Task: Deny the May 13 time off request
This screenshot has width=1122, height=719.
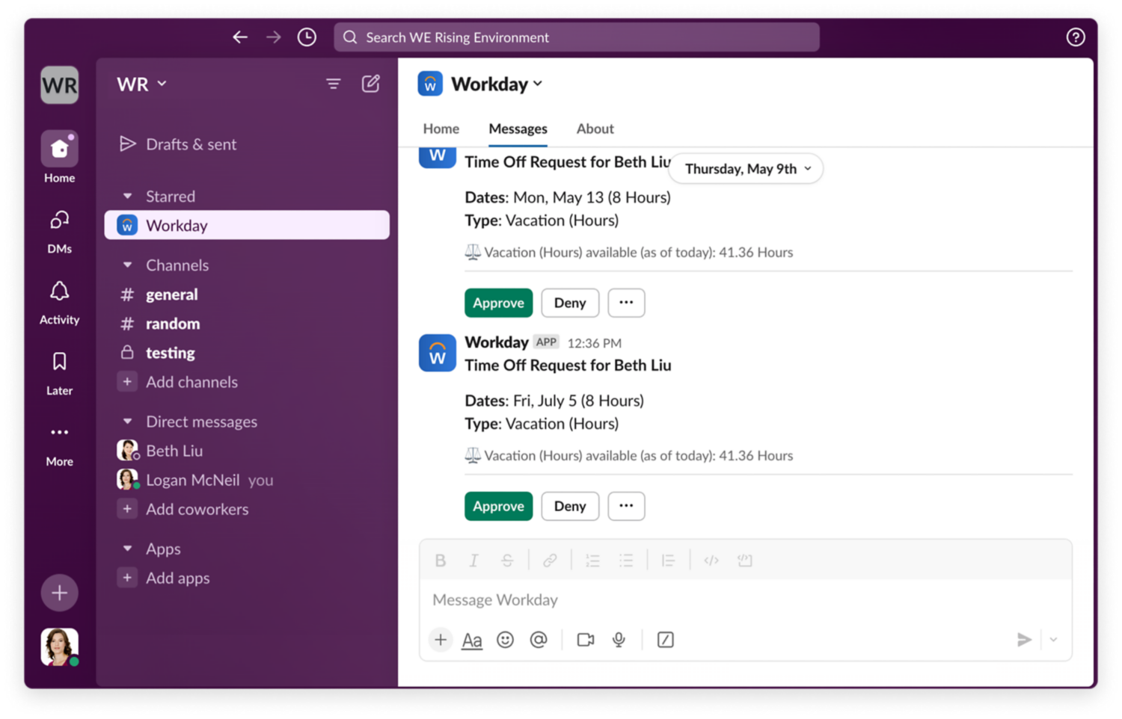Action: tap(569, 303)
